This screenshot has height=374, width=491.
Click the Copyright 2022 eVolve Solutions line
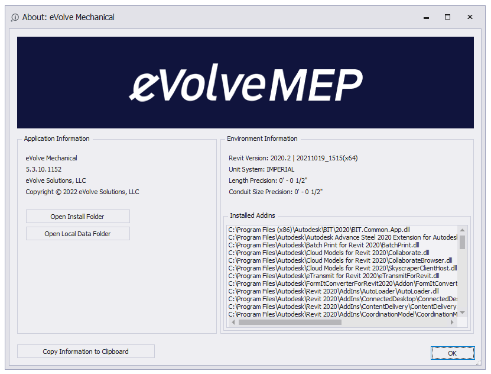82,192
